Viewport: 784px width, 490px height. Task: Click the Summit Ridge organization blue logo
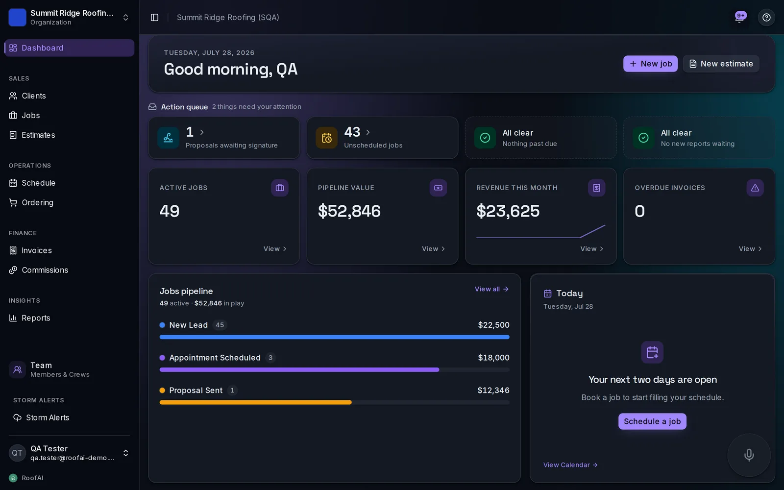(x=17, y=17)
